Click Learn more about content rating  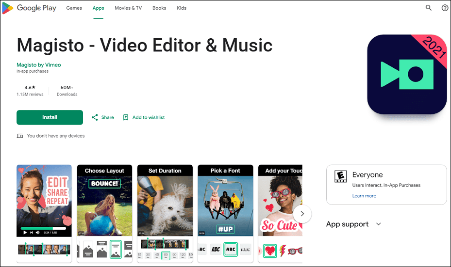click(x=364, y=196)
